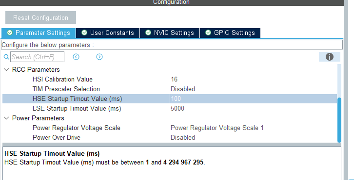The width and height of the screenshot is (354, 180).
Task: Switch to the User Constants tab
Action: click(x=108, y=33)
